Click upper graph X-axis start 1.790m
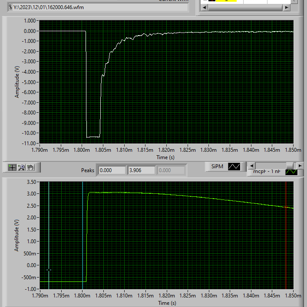Screen dimensions: 307x307 [40, 150]
